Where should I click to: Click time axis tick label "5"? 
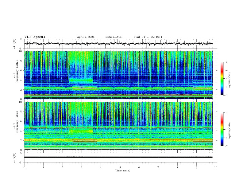tap(120, 167)
